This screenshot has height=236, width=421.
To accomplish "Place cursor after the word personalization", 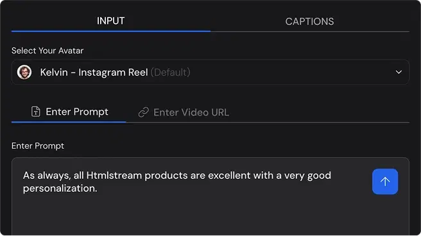I will point(98,189).
